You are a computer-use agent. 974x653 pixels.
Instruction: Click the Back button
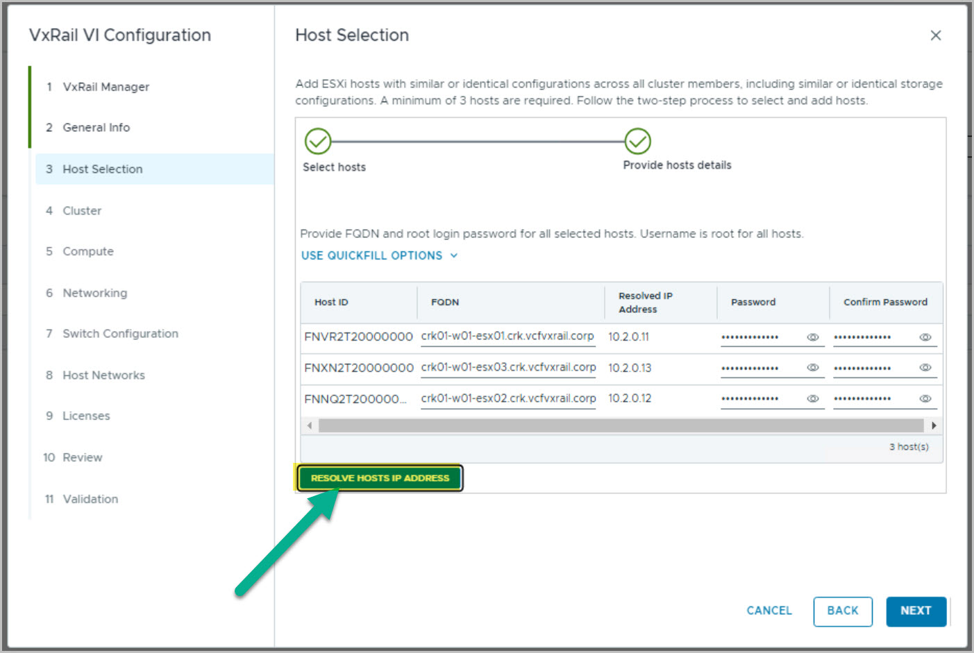(x=842, y=611)
